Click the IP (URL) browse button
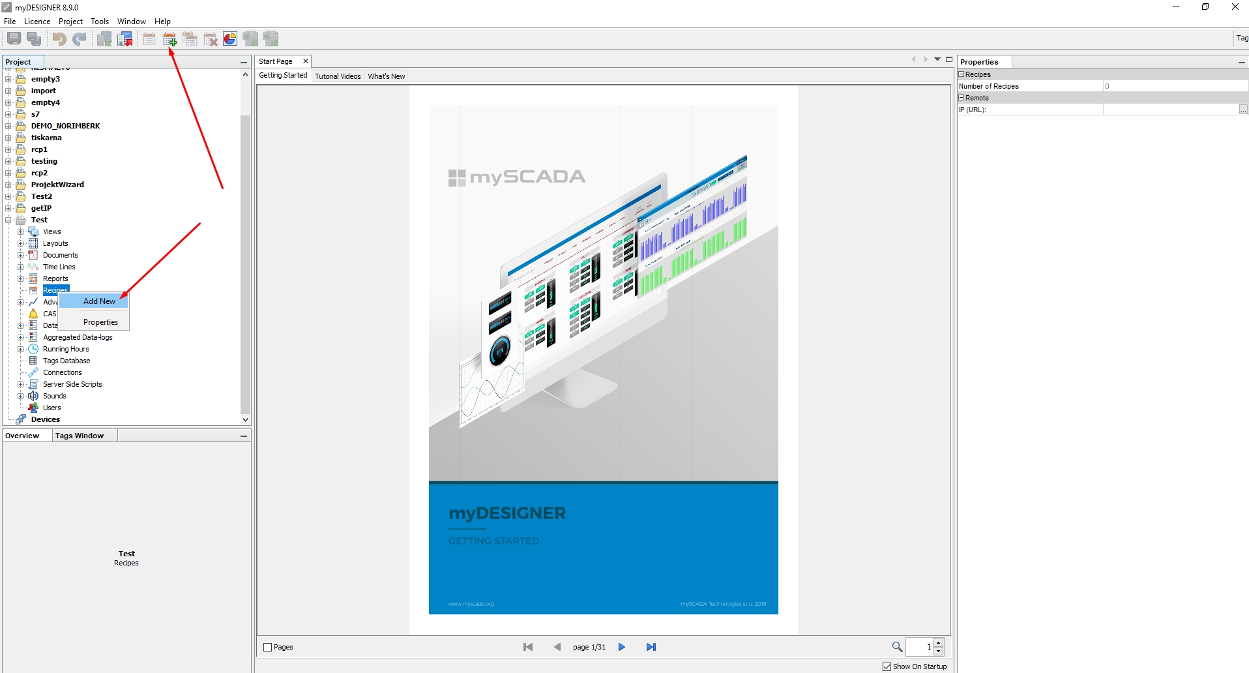The image size is (1249, 673). click(1243, 110)
